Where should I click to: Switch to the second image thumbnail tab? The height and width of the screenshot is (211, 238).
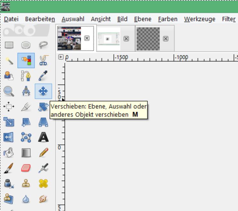[x=109, y=39]
